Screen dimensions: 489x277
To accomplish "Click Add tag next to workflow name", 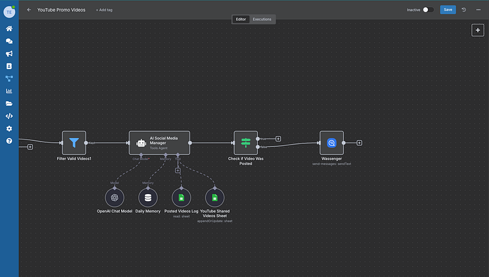I will (x=104, y=10).
